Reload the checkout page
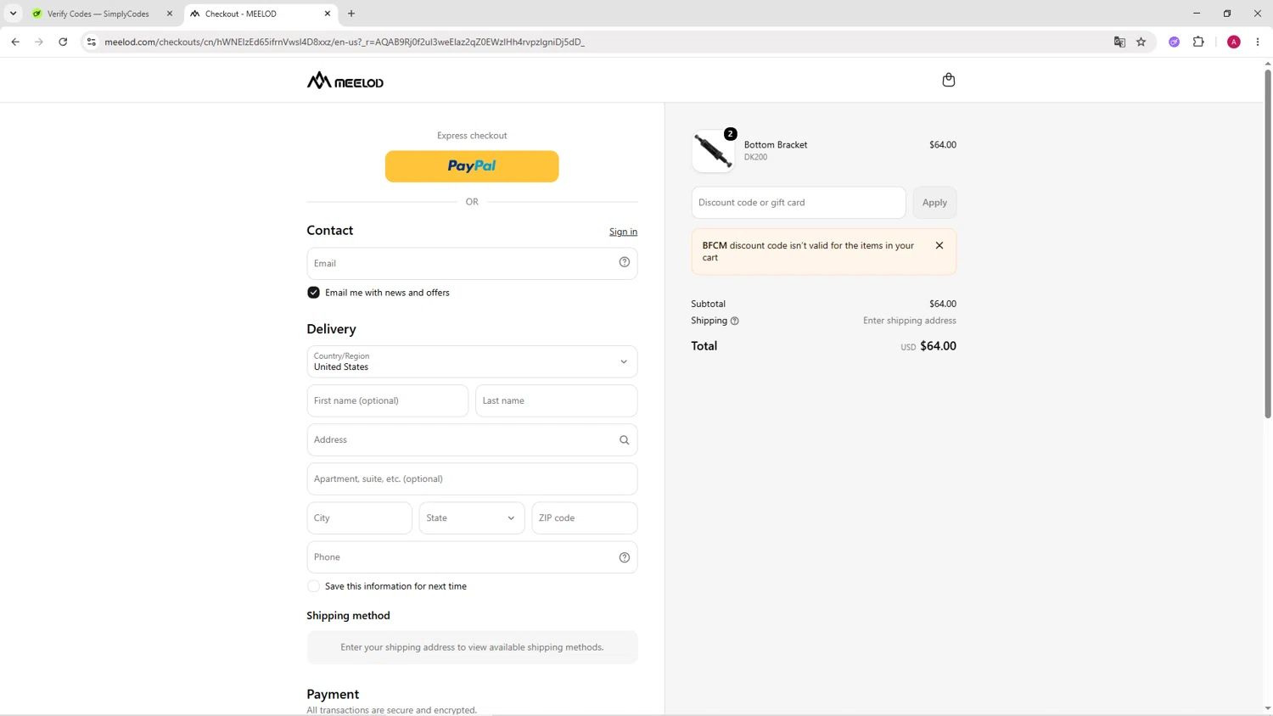The height and width of the screenshot is (716, 1273). point(63,42)
